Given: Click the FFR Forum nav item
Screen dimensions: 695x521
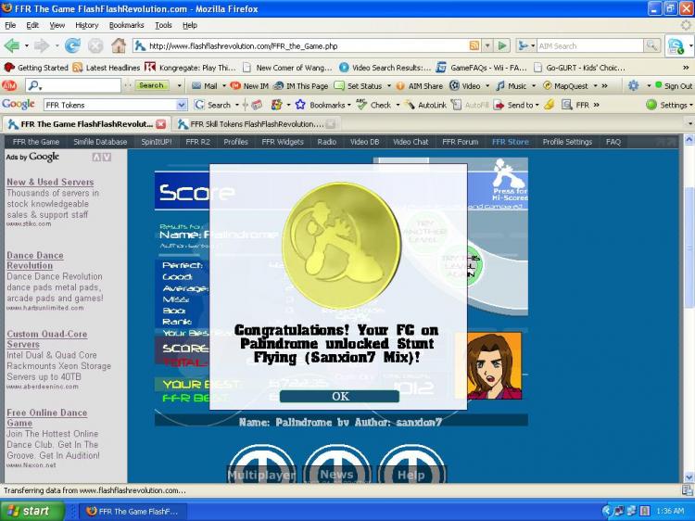Looking at the screenshot, I should coord(460,142).
